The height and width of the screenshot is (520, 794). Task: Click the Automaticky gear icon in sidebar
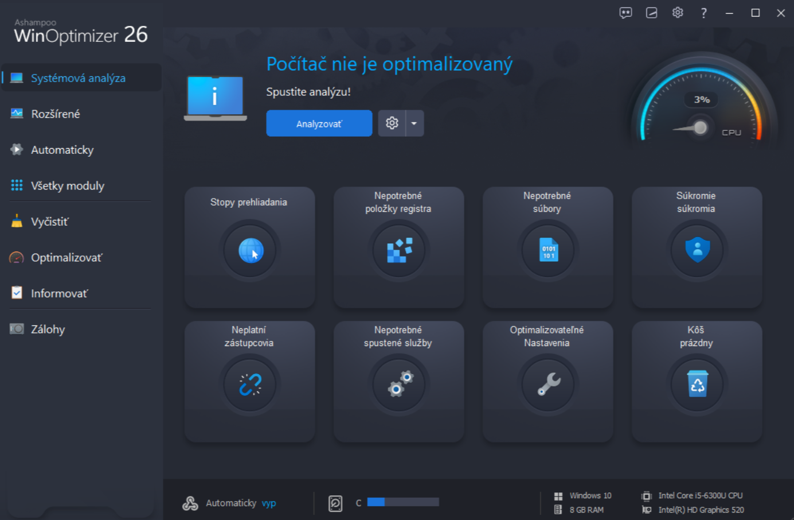pyautogui.click(x=17, y=149)
